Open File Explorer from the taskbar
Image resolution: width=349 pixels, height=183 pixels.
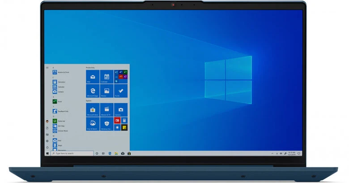point(116,153)
